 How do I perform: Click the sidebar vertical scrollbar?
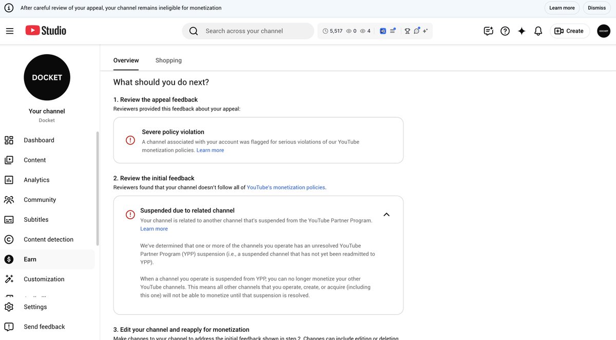point(97,188)
